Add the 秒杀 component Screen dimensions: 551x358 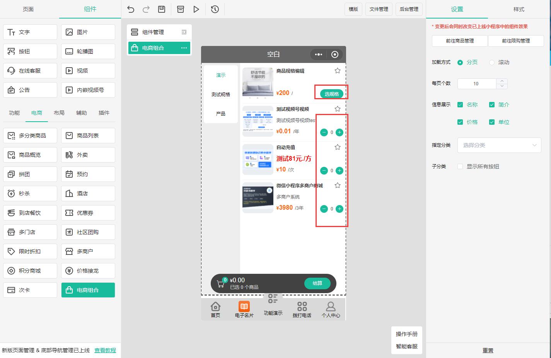pyautogui.click(x=30, y=193)
